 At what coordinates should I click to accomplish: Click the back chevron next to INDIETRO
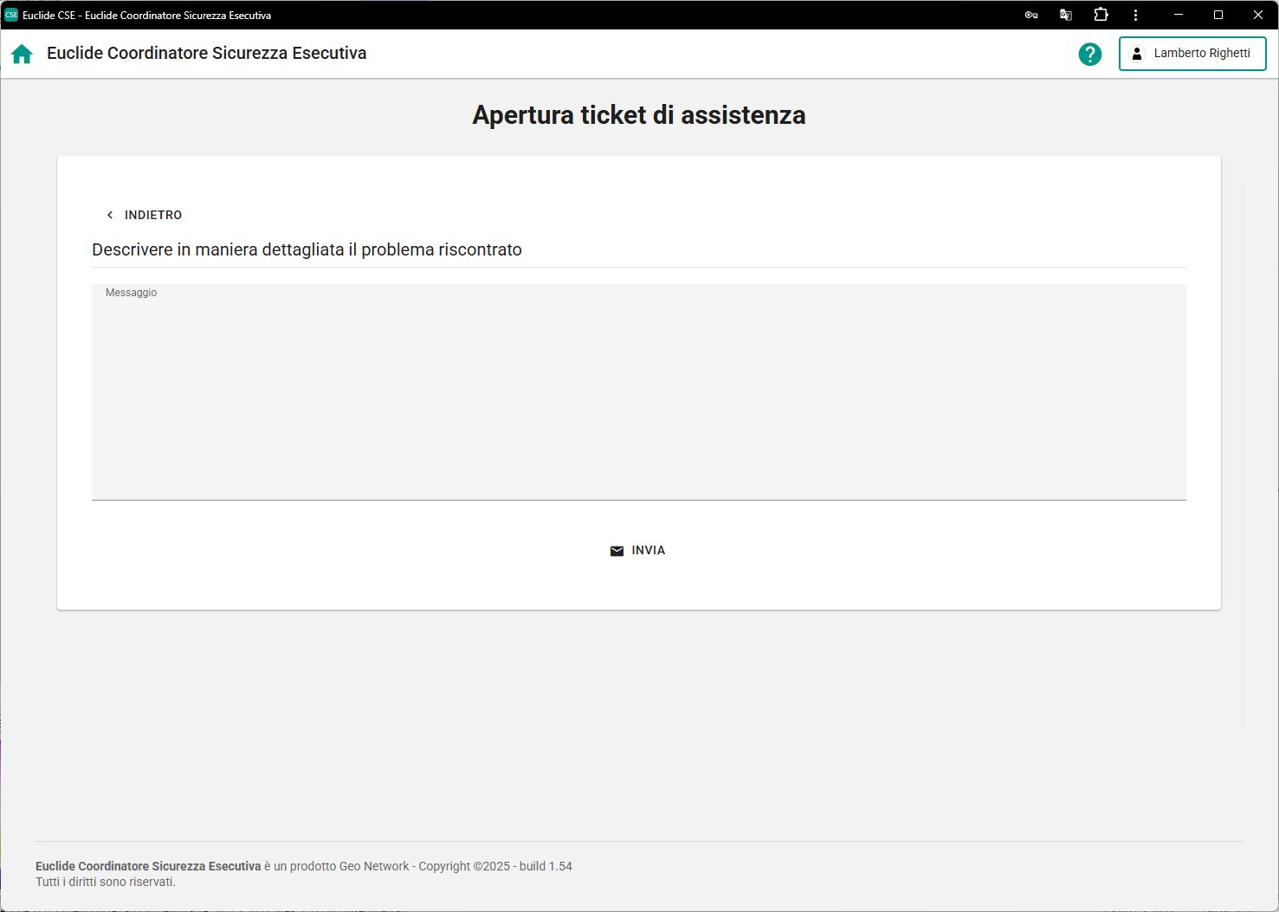point(110,215)
